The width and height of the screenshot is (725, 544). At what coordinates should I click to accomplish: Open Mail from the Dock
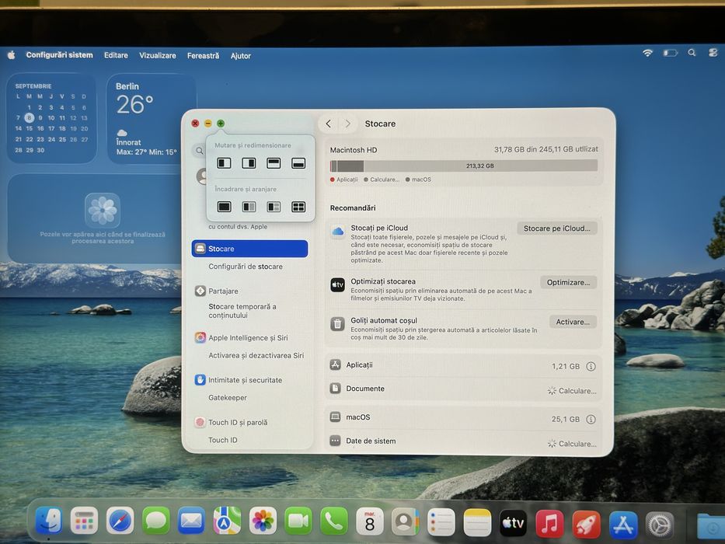[x=191, y=521]
